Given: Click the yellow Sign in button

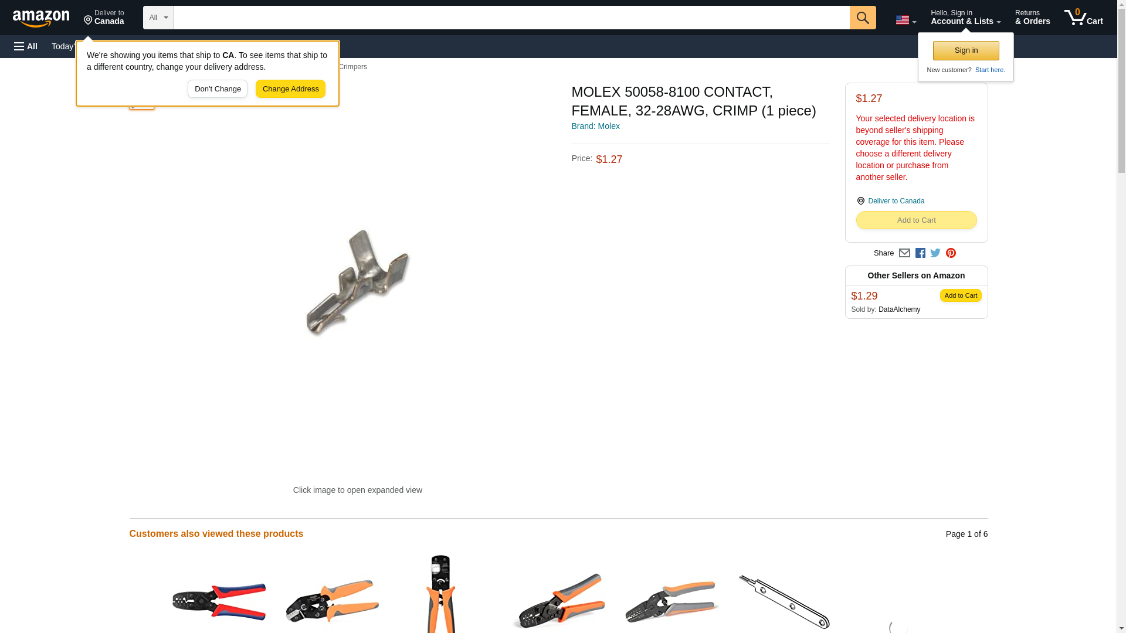Looking at the screenshot, I should click(x=966, y=50).
